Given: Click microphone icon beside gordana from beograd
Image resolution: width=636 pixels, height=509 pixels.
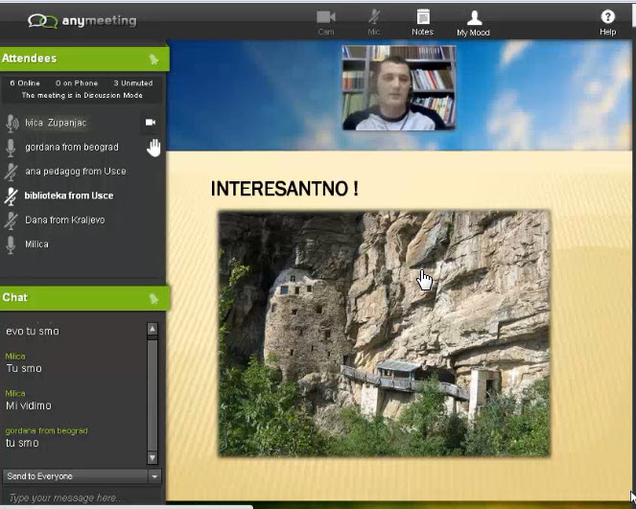Looking at the screenshot, I should (x=12, y=147).
